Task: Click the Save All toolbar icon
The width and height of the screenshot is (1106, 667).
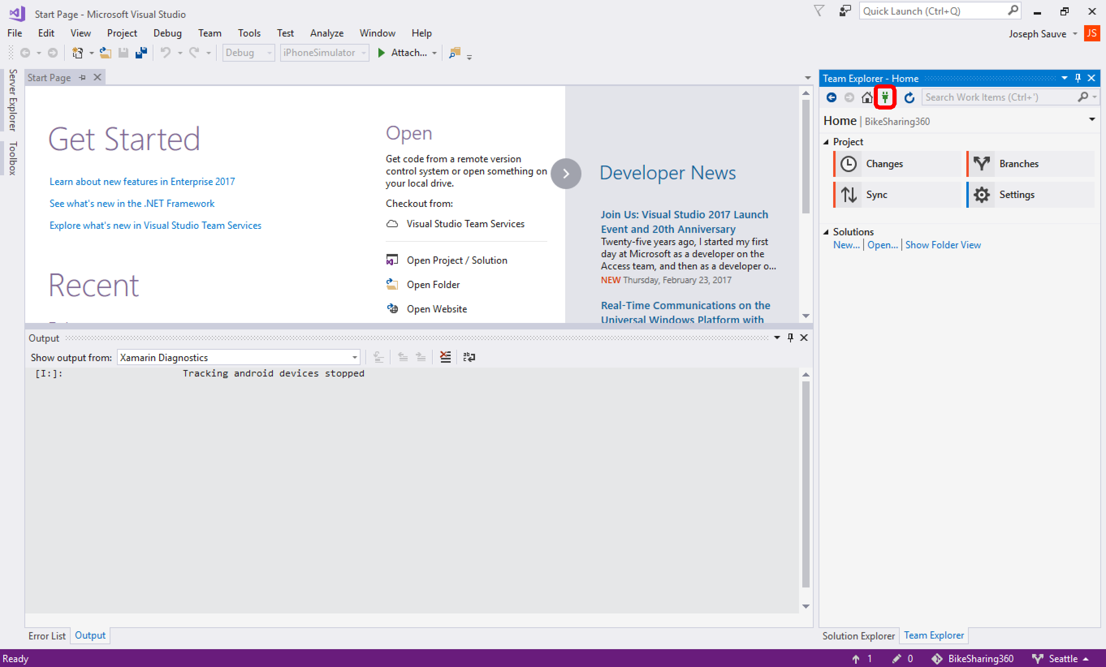Action: tap(141, 53)
